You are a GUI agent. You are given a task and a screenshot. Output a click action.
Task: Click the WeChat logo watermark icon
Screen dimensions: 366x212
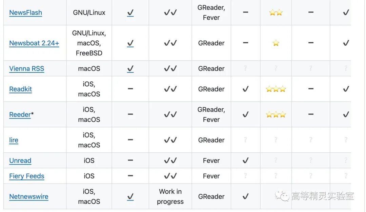point(282,196)
